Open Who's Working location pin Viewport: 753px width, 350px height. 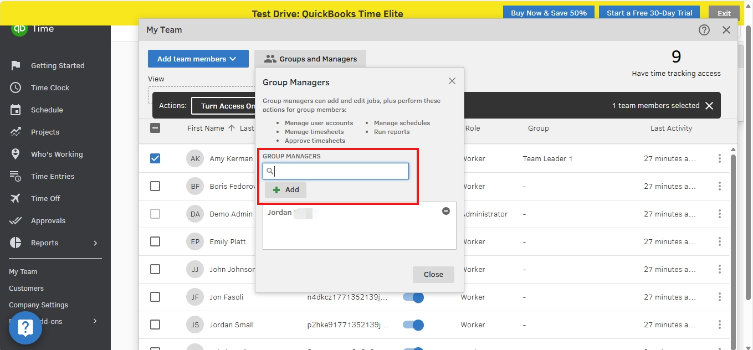pos(16,154)
